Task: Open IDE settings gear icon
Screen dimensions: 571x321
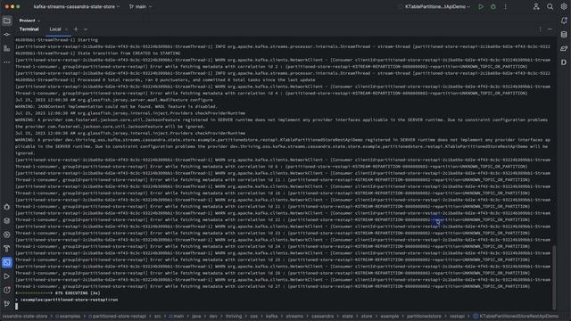Action: (x=563, y=6)
